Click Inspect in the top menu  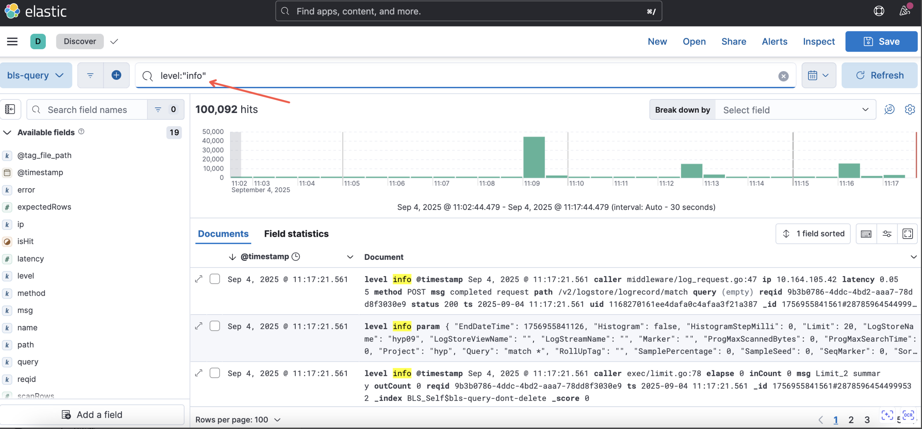point(819,42)
